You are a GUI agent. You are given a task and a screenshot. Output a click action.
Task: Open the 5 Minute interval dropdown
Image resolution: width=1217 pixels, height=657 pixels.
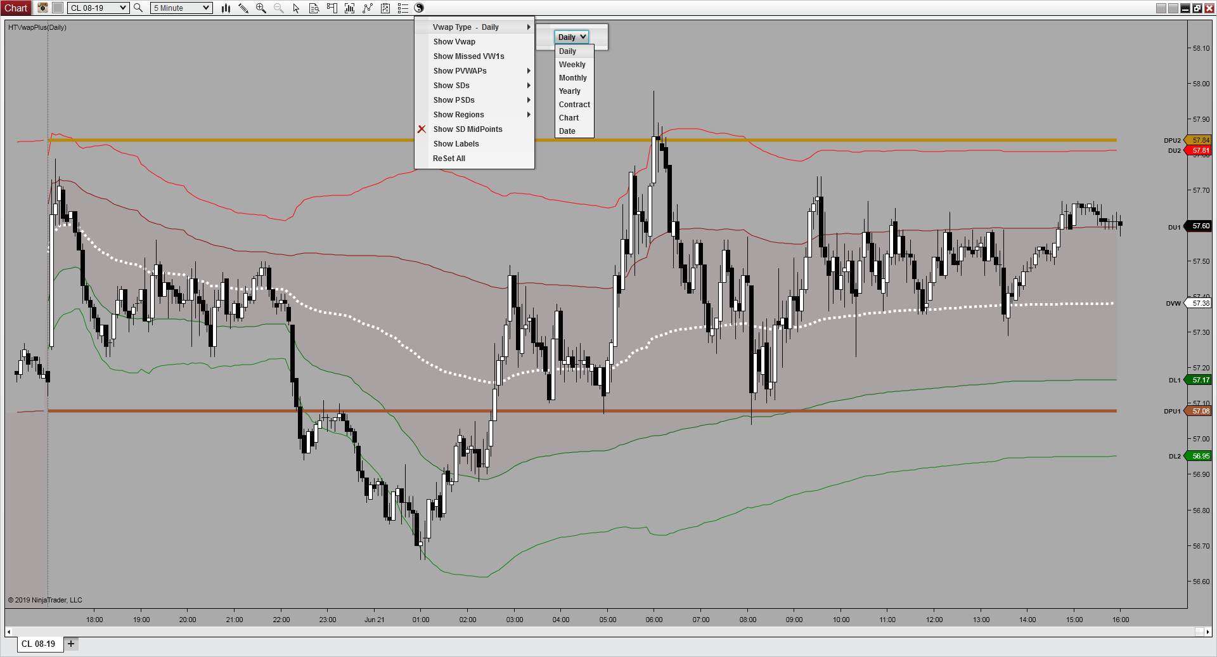181,8
